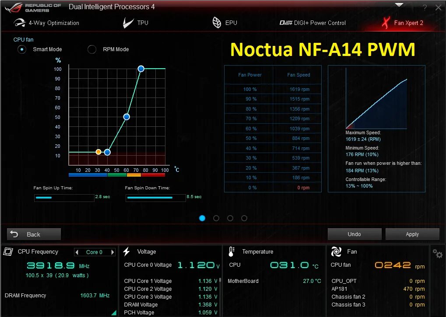Screen dimensions: 446x317
Task: Click the green corner expander in CPU panel
Action: point(114,313)
